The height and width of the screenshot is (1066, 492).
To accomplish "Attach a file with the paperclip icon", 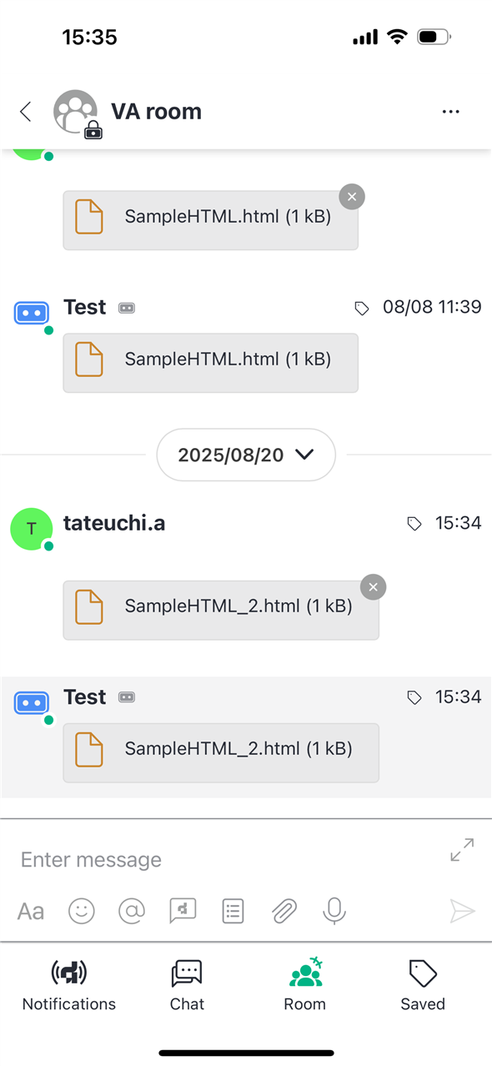I will 284,911.
